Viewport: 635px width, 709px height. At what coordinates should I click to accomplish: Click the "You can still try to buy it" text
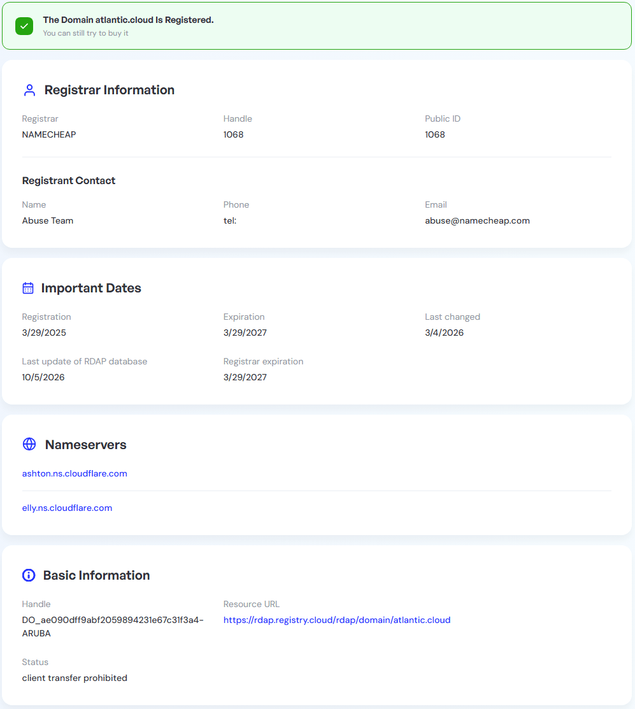85,33
